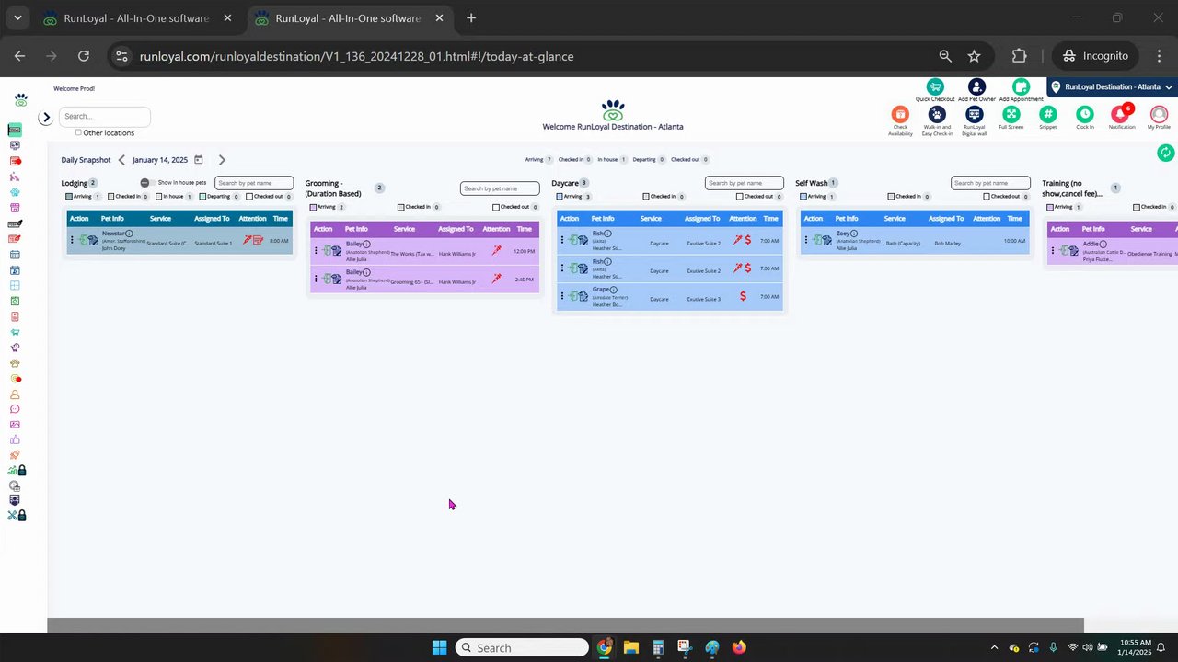
Task: Open Walk-in and Easy Check-in
Action: [x=937, y=114]
